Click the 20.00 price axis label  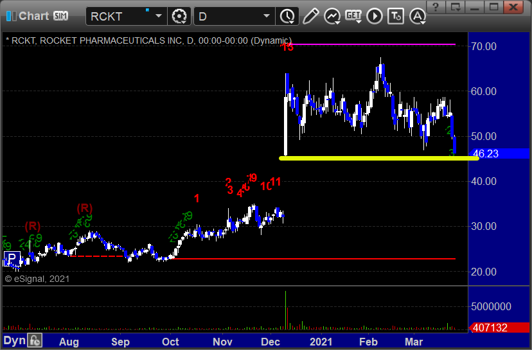pos(483,272)
